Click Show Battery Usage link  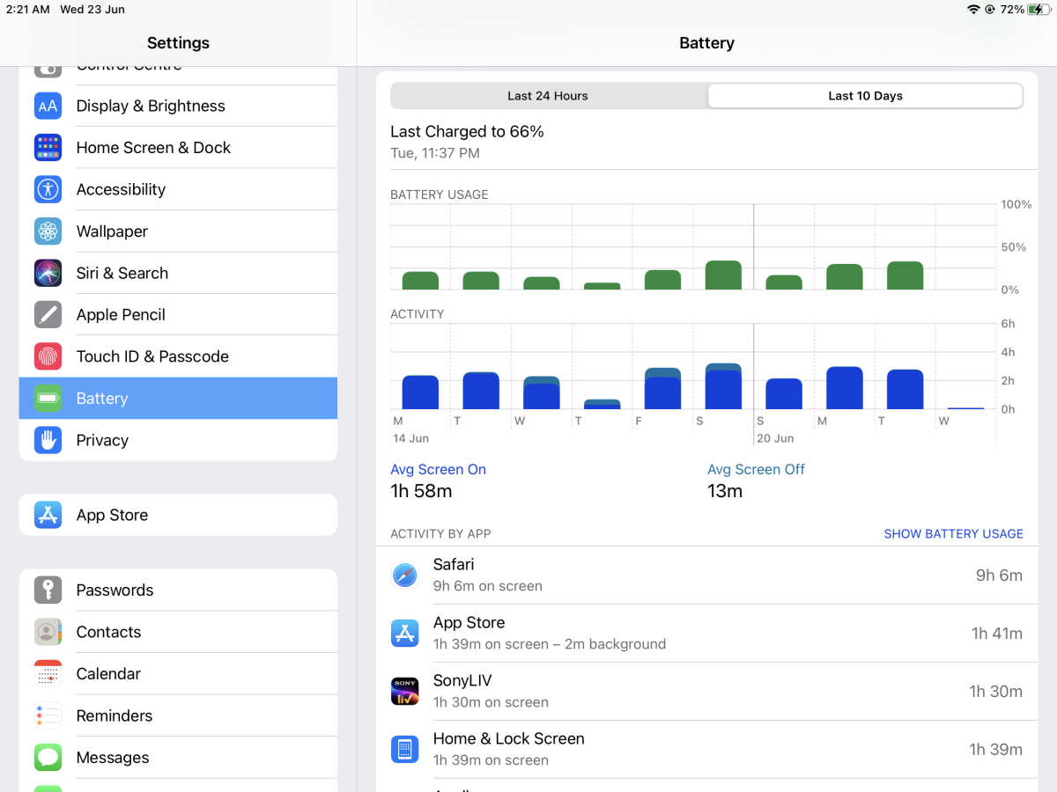click(953, 534)
